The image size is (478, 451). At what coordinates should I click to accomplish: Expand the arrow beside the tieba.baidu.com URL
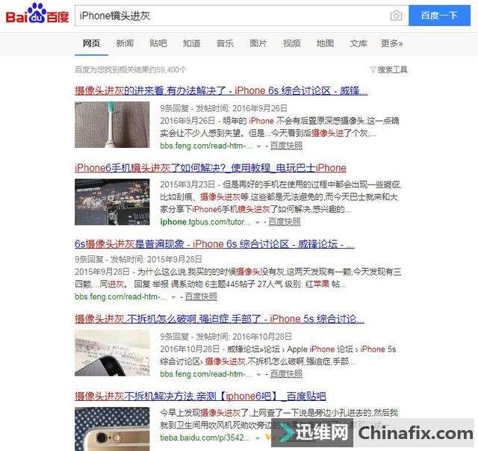[258, 438]
